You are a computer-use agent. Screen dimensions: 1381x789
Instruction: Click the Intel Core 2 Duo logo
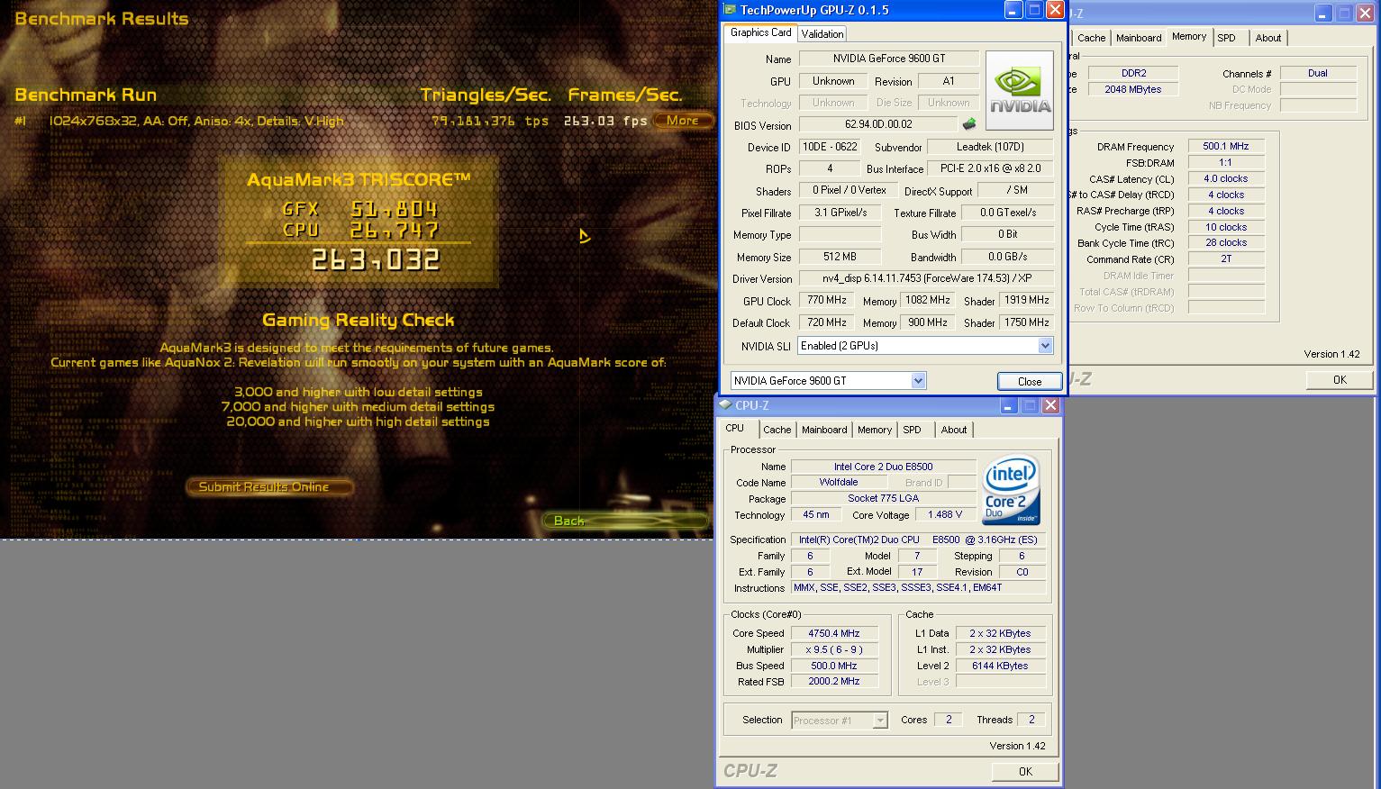[1011, 491]
